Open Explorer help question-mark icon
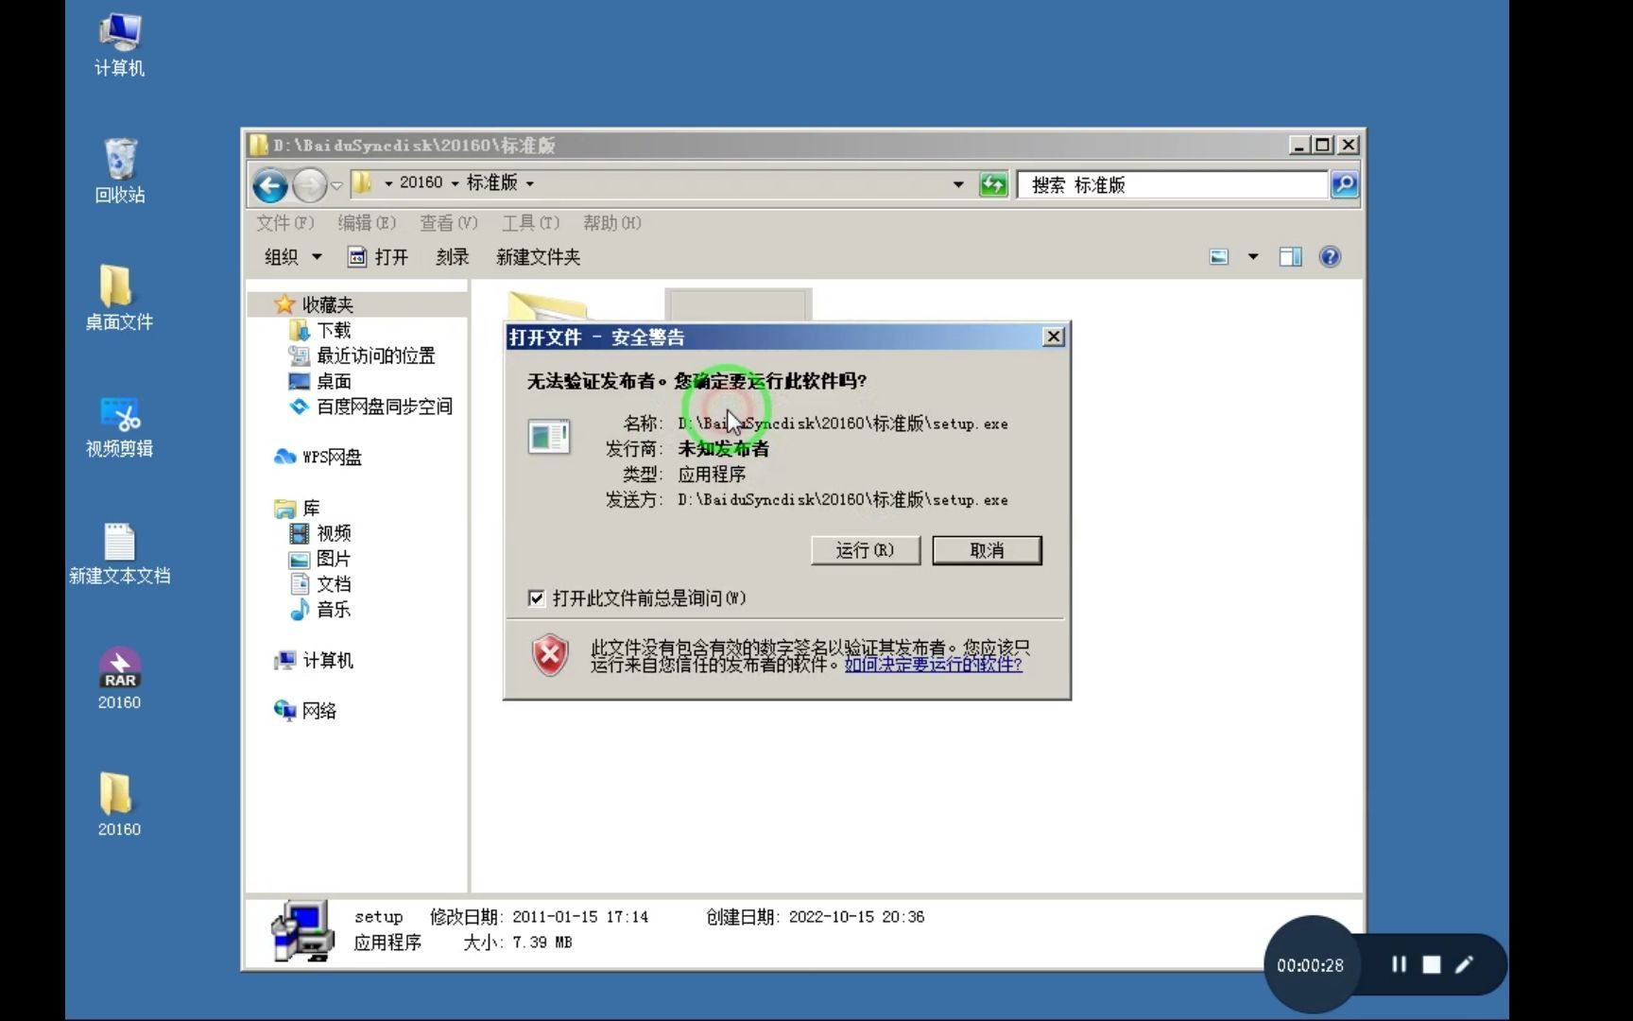1633x1021 pixels. point(1330,257)
